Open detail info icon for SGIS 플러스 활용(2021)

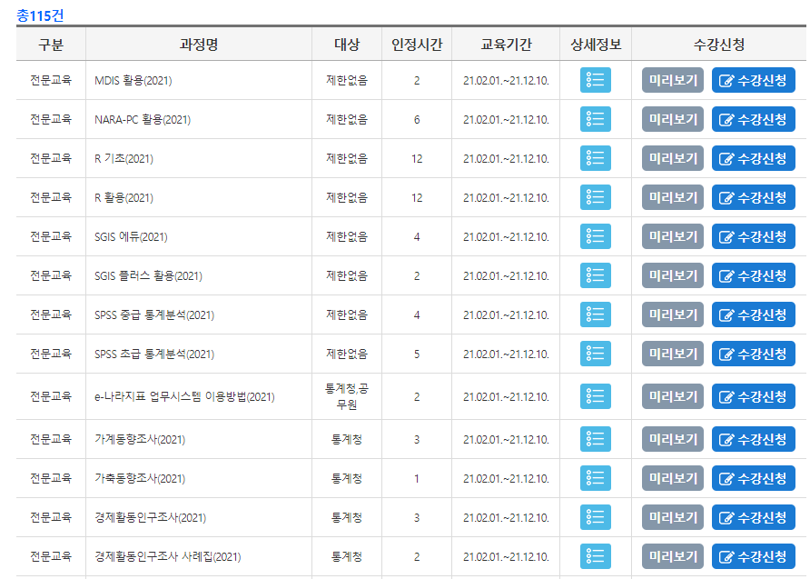(595, 275)
